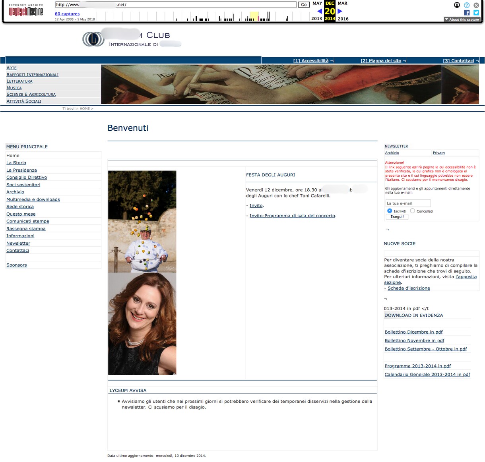Focus the Wayback URL field

pos(176,5)
